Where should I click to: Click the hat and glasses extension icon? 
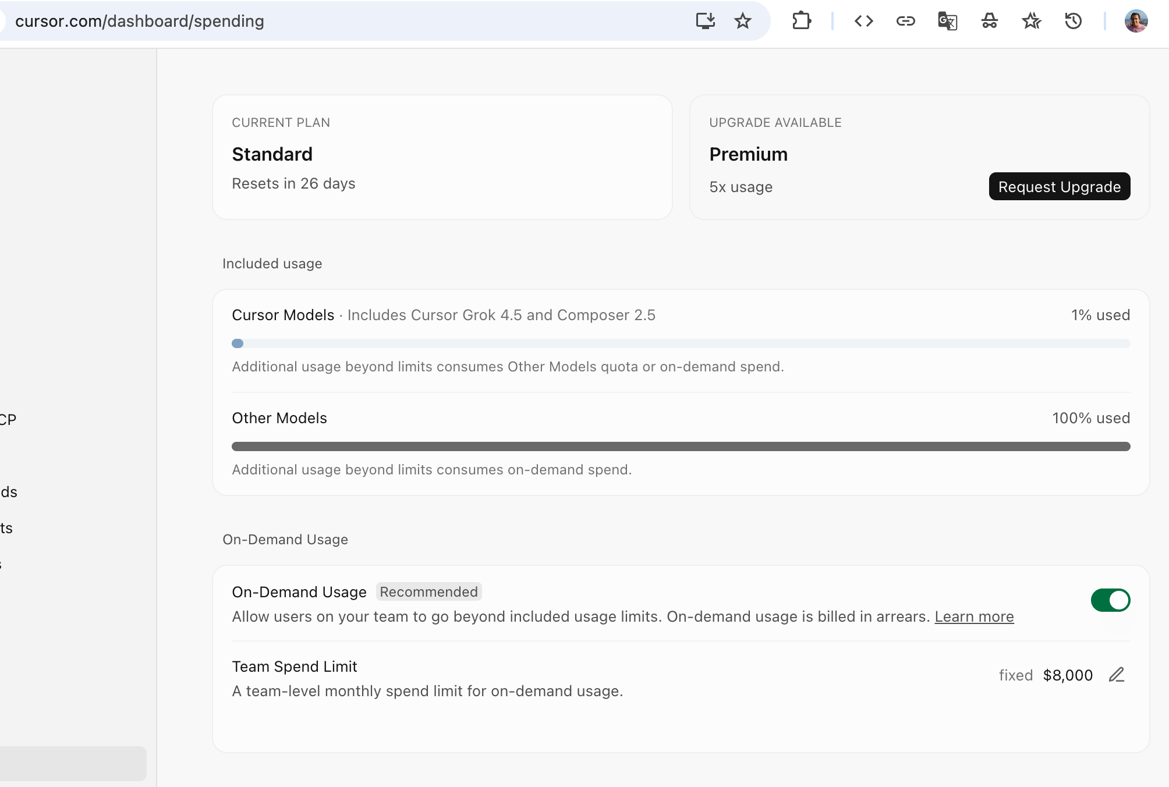(990, 21)
